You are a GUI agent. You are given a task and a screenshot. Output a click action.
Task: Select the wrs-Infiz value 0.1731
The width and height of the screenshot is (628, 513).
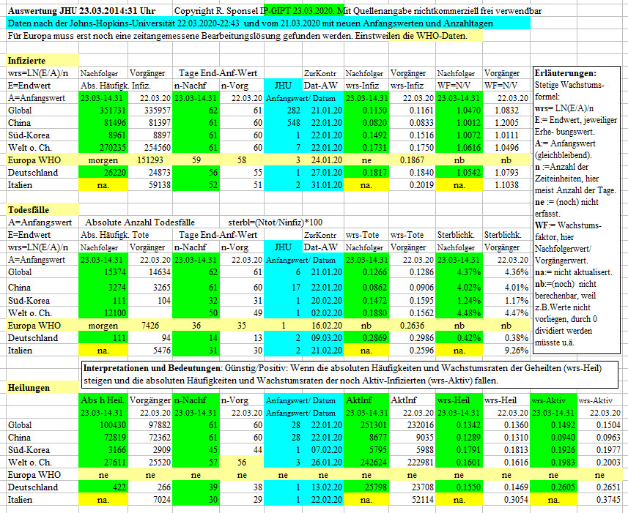[x=366, y=148]
